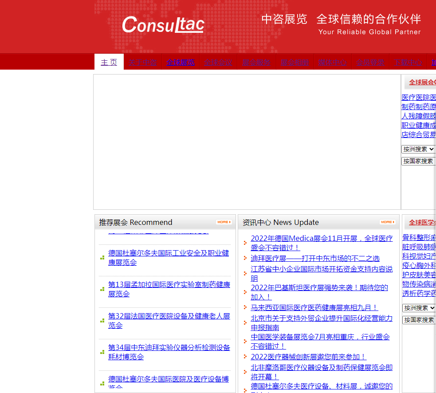Click the empty main banner area
Image resolution: width=436 pixels, height=393 pixels.
[247, 142]
